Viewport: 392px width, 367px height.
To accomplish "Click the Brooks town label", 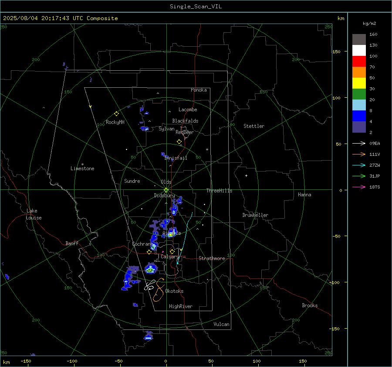I will 310,305.
